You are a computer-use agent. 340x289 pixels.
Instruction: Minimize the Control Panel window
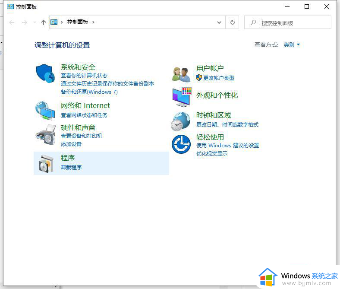[x=287, y=6]
